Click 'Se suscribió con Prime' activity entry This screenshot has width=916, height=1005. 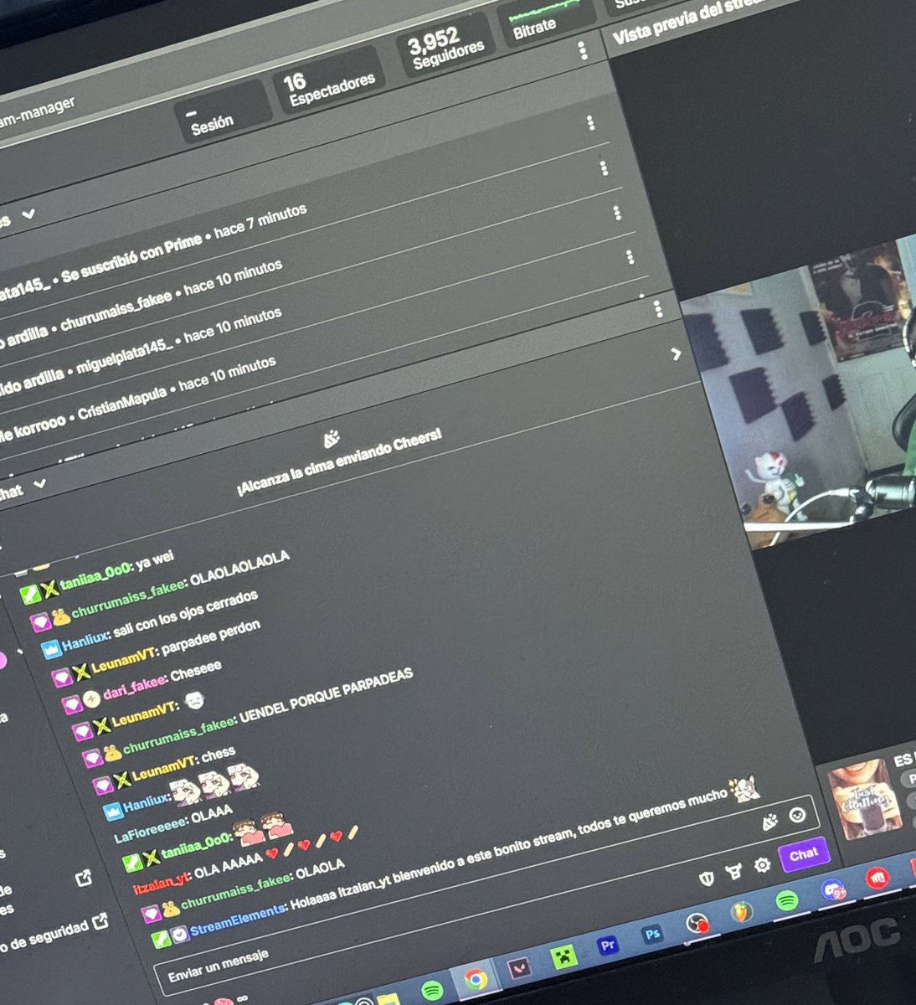click(x=131, y=259)
